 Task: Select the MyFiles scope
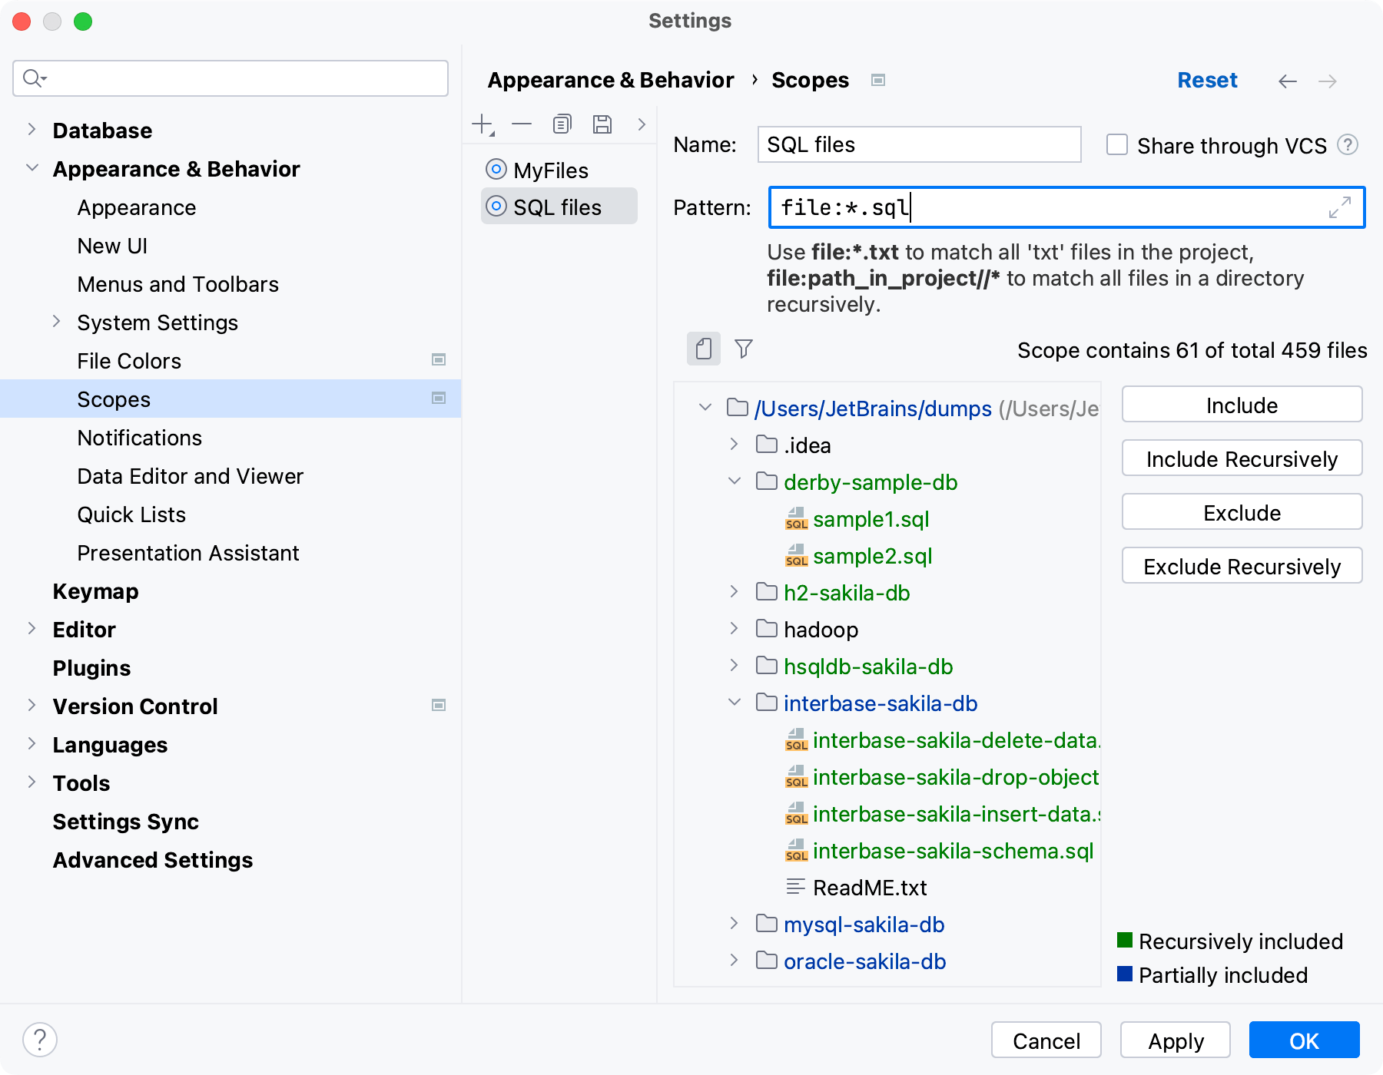[550, 170]
